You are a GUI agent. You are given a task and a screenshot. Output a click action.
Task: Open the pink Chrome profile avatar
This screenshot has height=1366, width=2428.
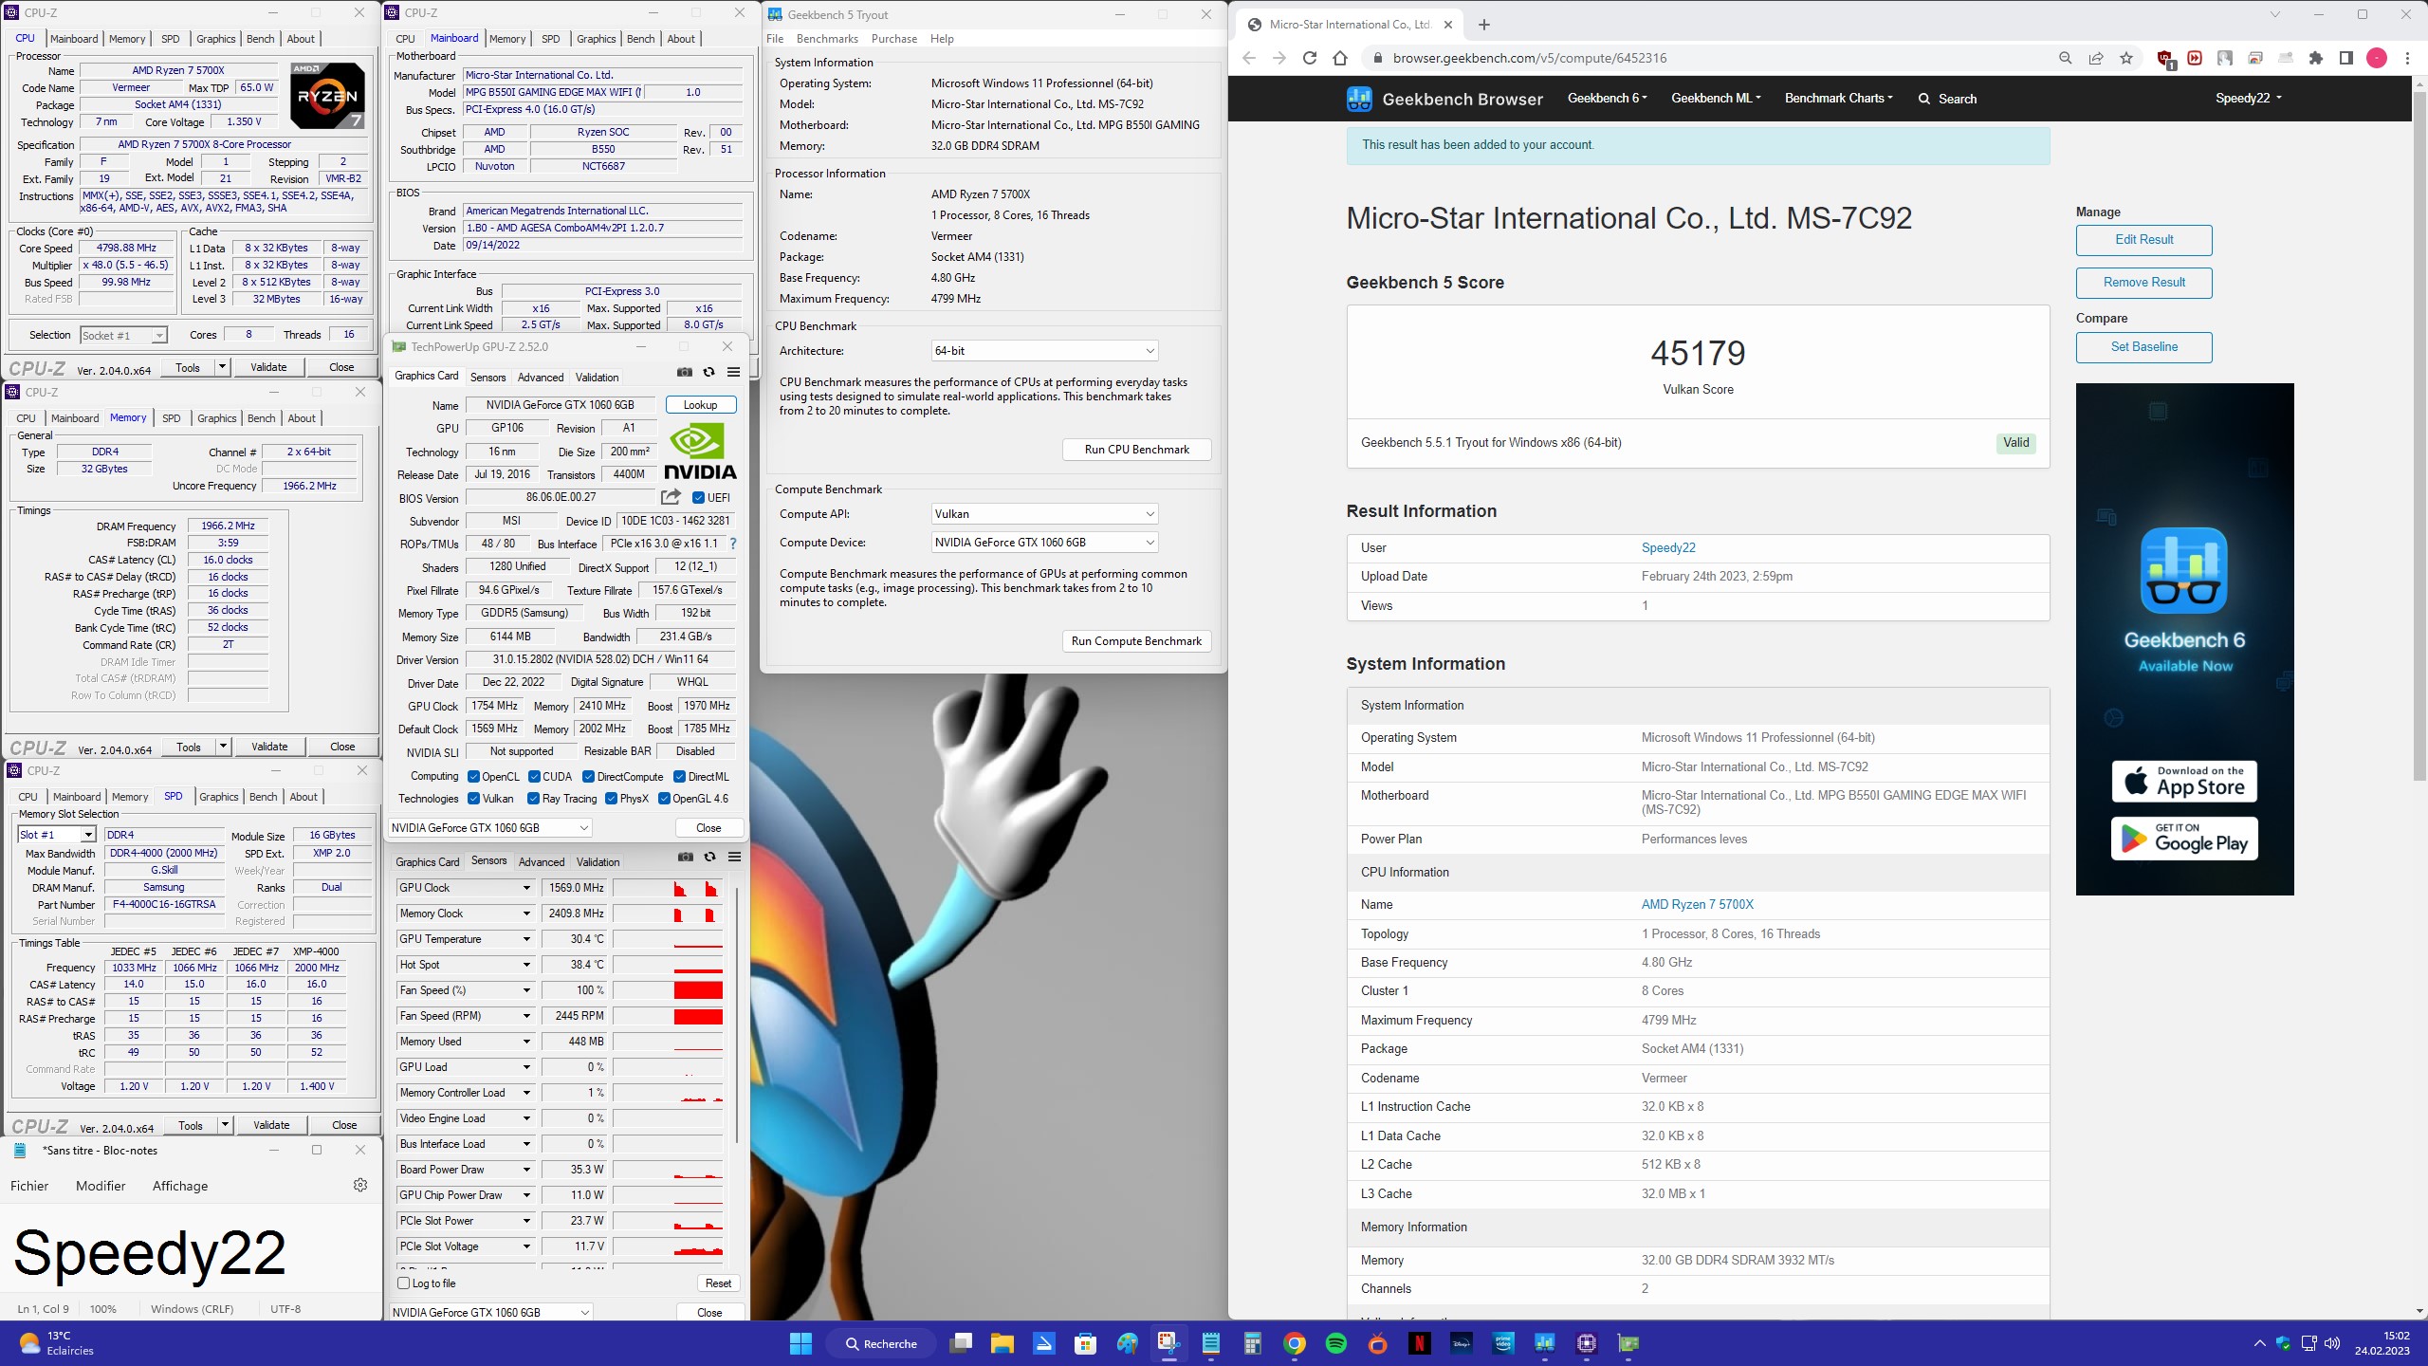tap(2377, 58)
